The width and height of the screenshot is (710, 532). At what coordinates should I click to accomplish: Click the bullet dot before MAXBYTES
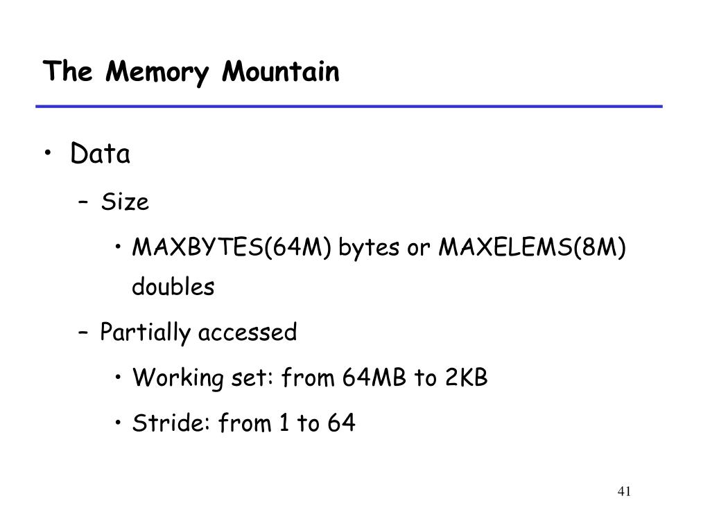(x=118, y=247)
